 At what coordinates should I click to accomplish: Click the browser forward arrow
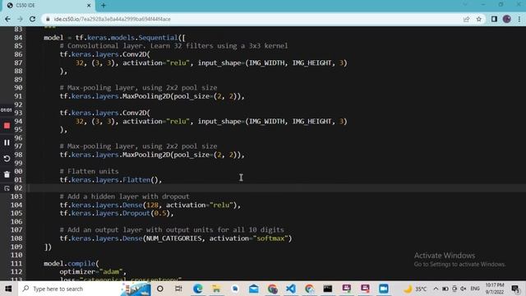coord(20,19)
